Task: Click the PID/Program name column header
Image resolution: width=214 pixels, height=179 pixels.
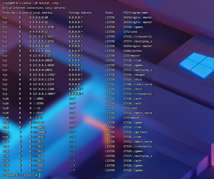Action: [135, 13]
